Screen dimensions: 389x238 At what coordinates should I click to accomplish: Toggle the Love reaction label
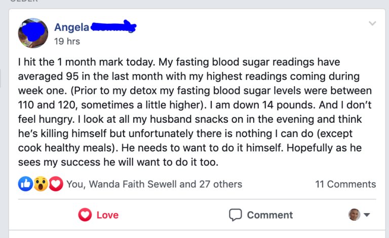click(x=107, y=215)
